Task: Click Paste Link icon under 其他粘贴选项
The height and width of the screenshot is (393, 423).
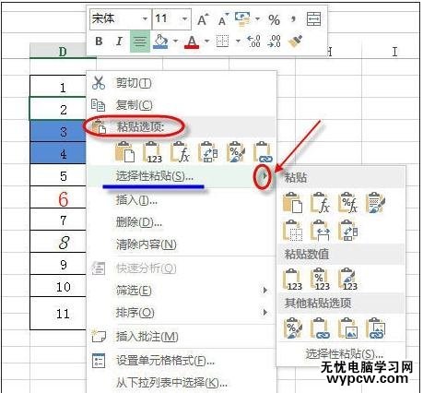Action: [320, 328]
